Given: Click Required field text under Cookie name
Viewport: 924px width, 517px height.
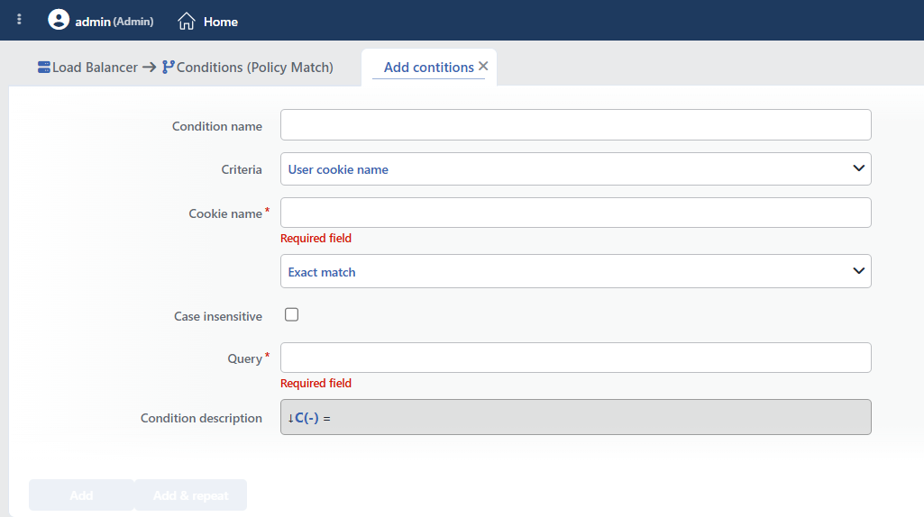Looking at the screenshot, I should point(316,238).
